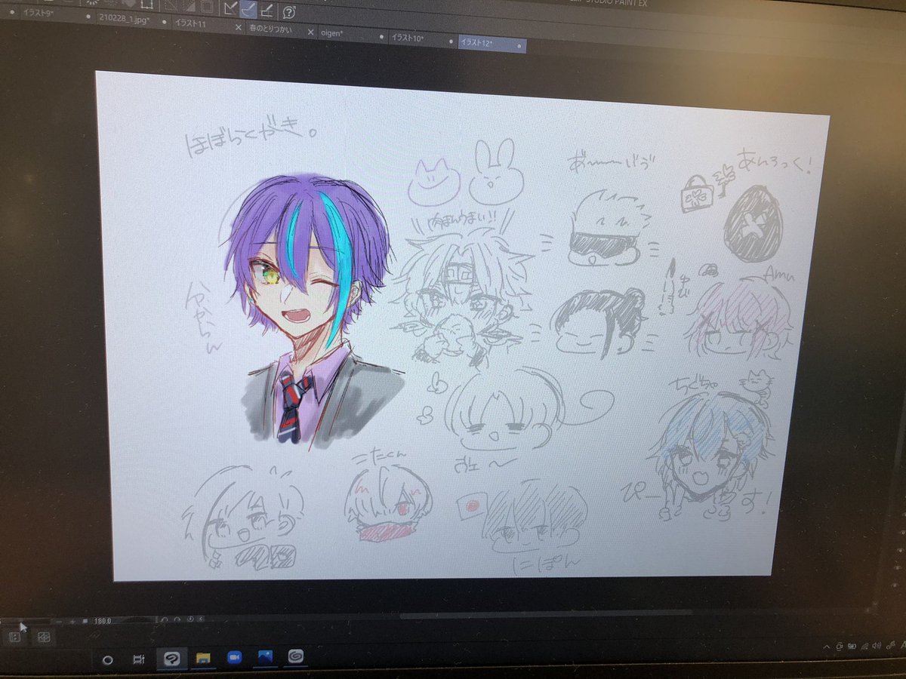906x679 pixels.
Task: Open the volume speaker icon in system tray
Action: point(877,645)
